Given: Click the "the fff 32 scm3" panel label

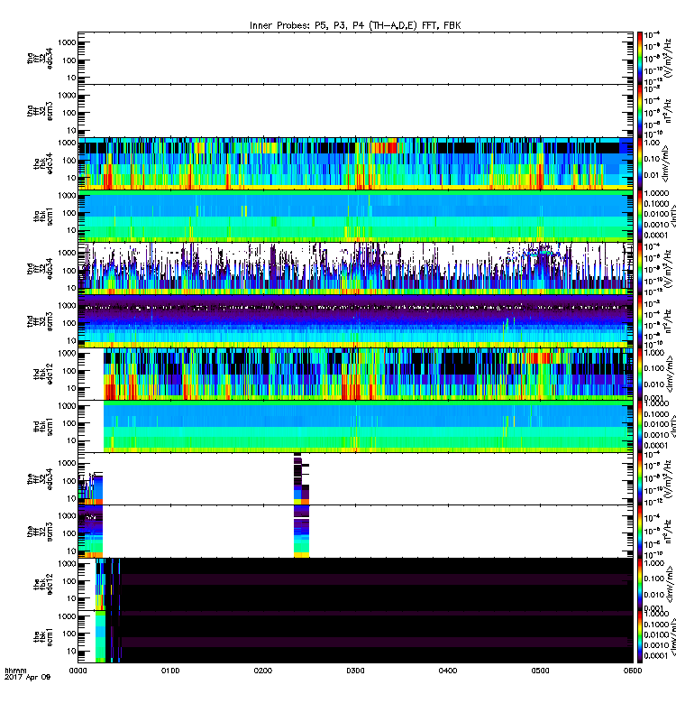Looking at the screenshot, I should coord(40,532).
